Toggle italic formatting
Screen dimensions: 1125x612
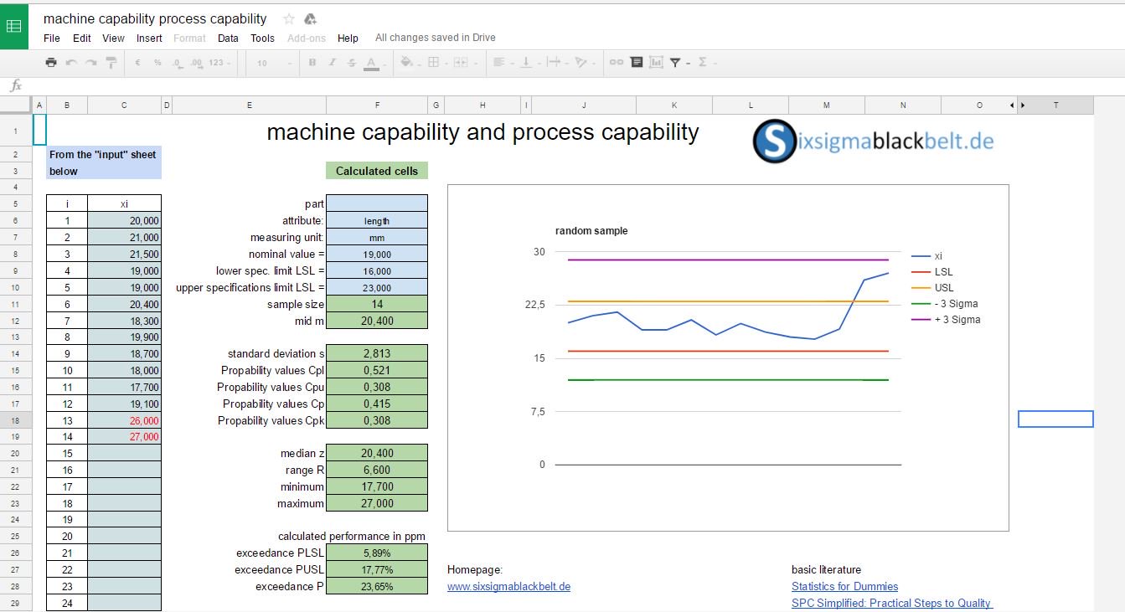[x=332, y=63]
